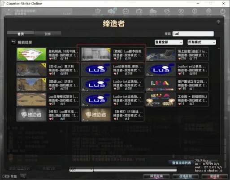Screen dimensions: 230x180
Task: Select the Lua竞技模式复刻 title text
Action: [63, 96]
